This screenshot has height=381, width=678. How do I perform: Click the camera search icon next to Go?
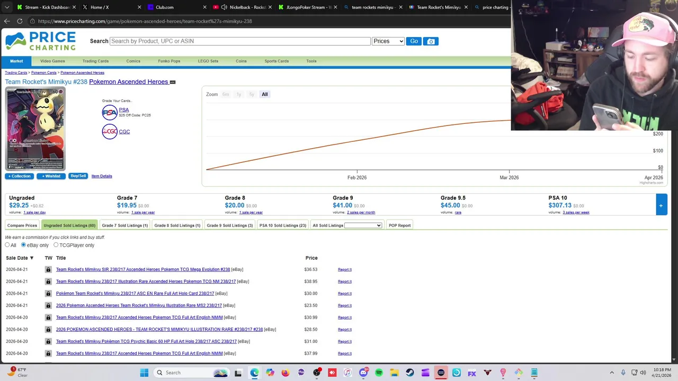431,41
